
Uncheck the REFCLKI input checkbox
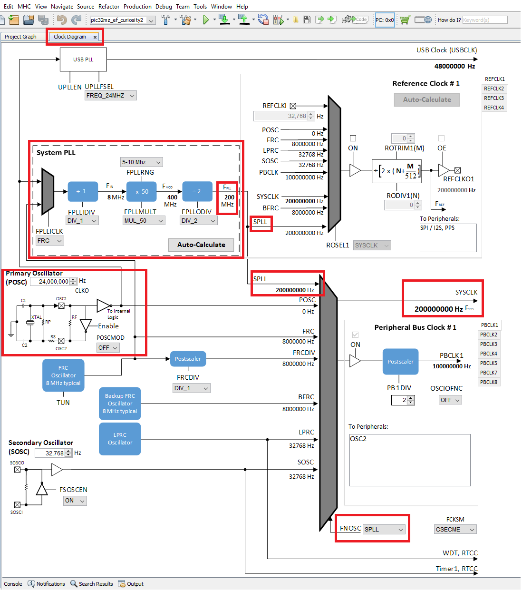(292, 106)
